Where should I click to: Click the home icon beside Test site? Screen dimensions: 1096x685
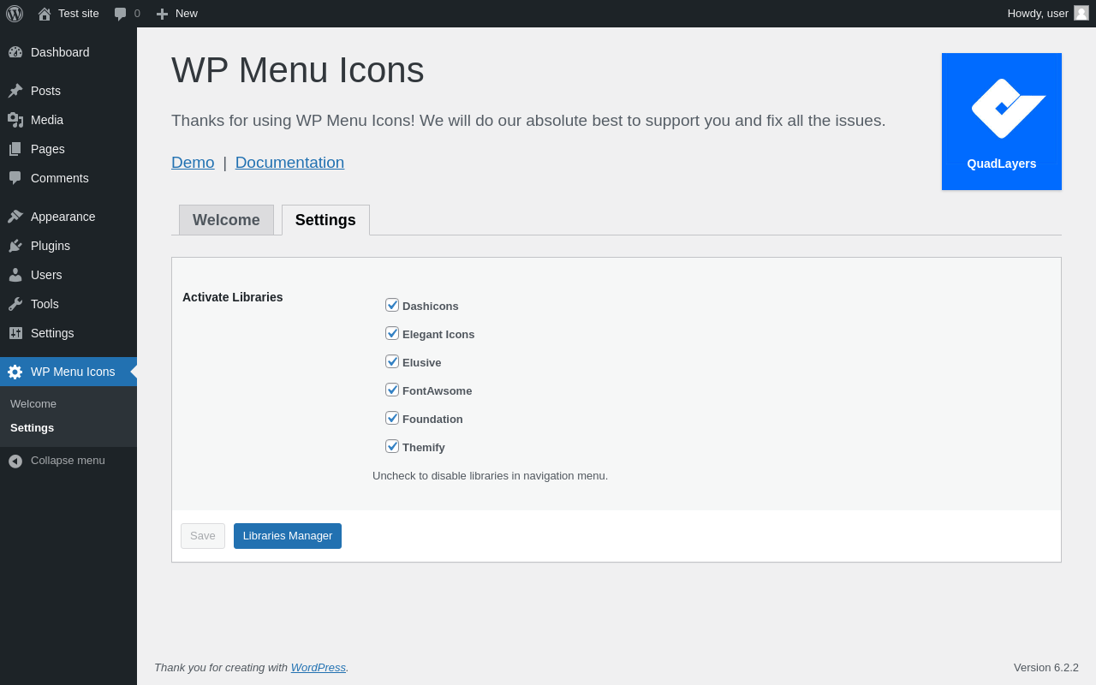click(x=45, y=14)
